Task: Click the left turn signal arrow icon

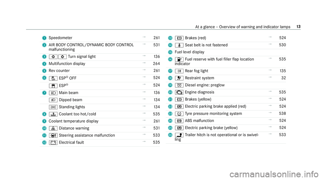Action: (x=53, y=57)
